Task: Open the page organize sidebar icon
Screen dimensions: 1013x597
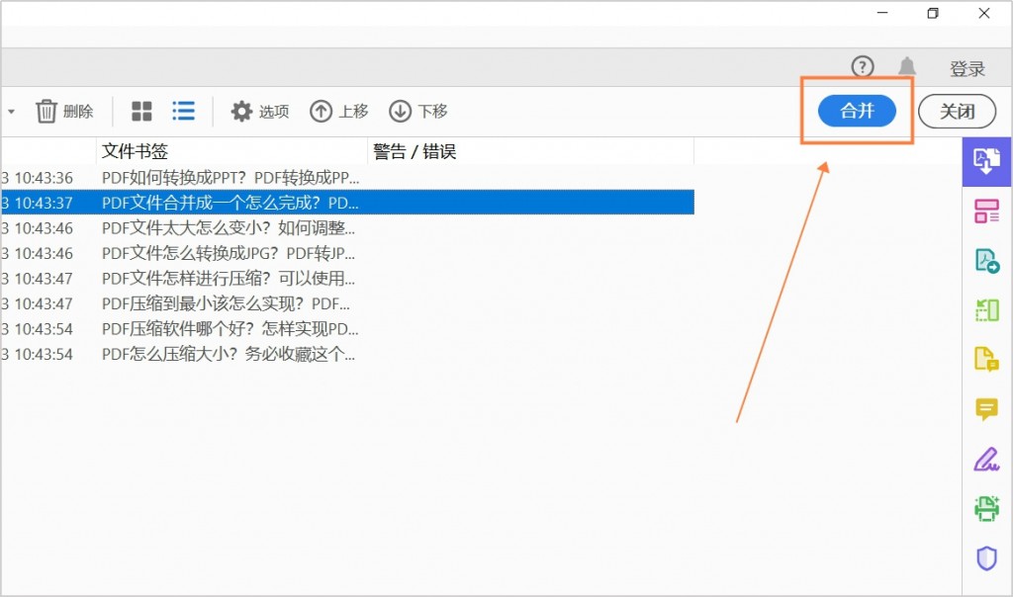Action: click(985, 211)
